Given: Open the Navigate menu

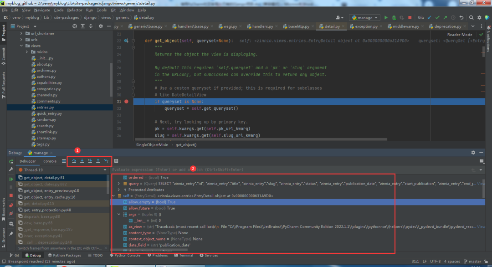Looking at the screenshot, I should pyautogui.click(x=42, y=10).
